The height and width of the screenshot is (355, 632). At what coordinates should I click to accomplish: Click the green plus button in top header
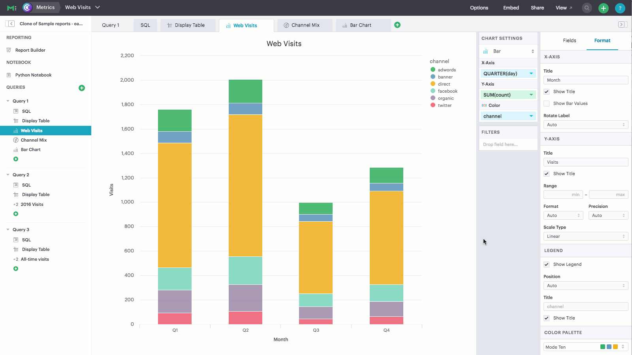coord(604,8)
